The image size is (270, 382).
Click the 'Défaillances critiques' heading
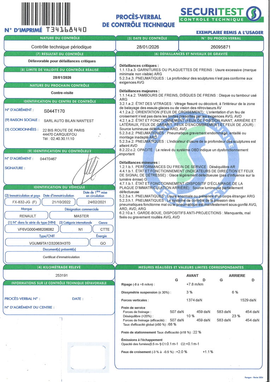(139, 66)
